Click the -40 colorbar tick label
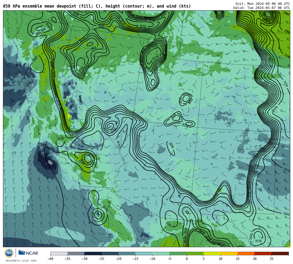This screenshot has width=293, height=264. 50,259
